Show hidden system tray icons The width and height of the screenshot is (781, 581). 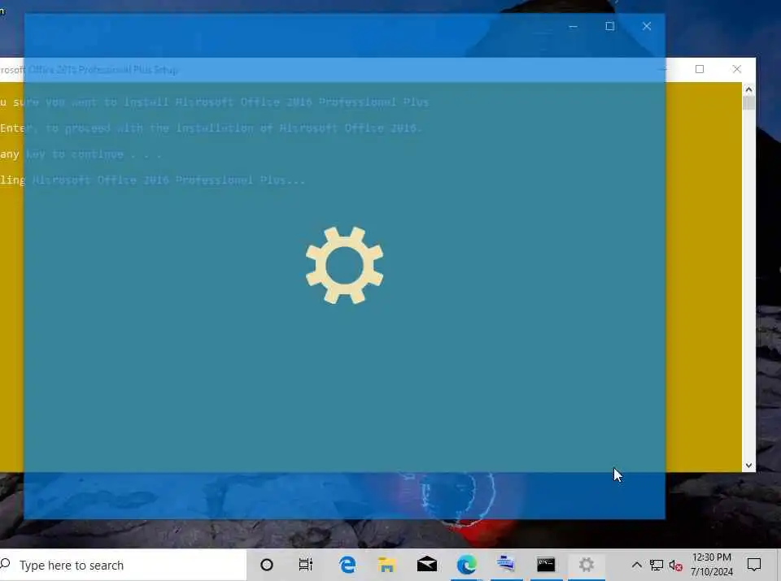636,565
